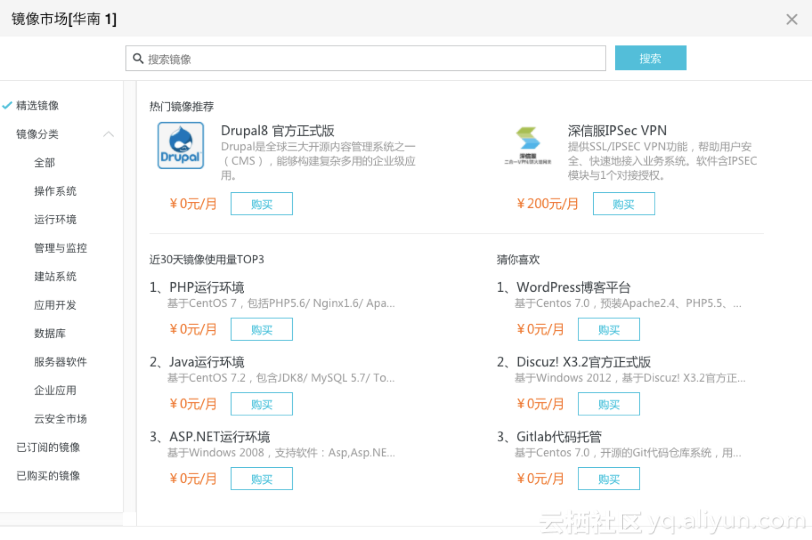This screenshot has width=812, height=540.
Task: Click the ¥200元/月 price text
Action: tap(548, 204)
